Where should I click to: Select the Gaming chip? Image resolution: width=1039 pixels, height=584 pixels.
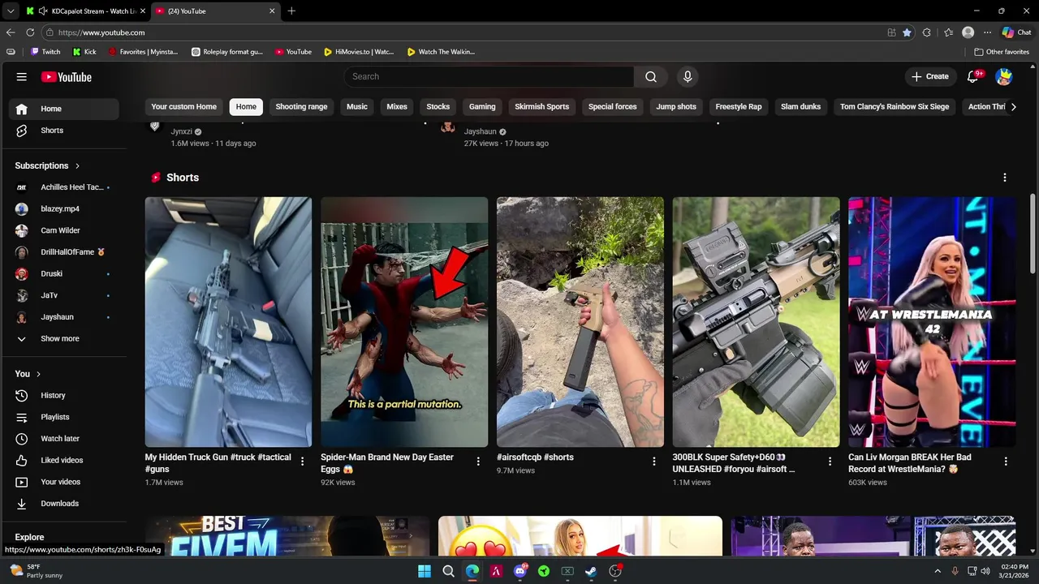point(482,106)
